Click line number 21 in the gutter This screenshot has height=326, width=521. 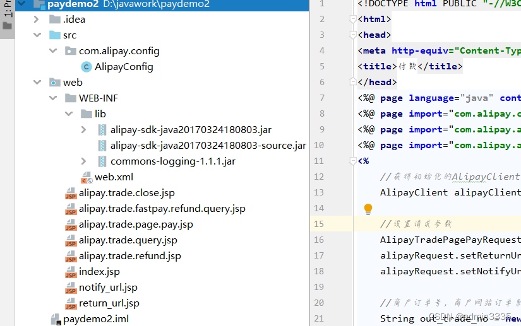click(x=319, y=318)
